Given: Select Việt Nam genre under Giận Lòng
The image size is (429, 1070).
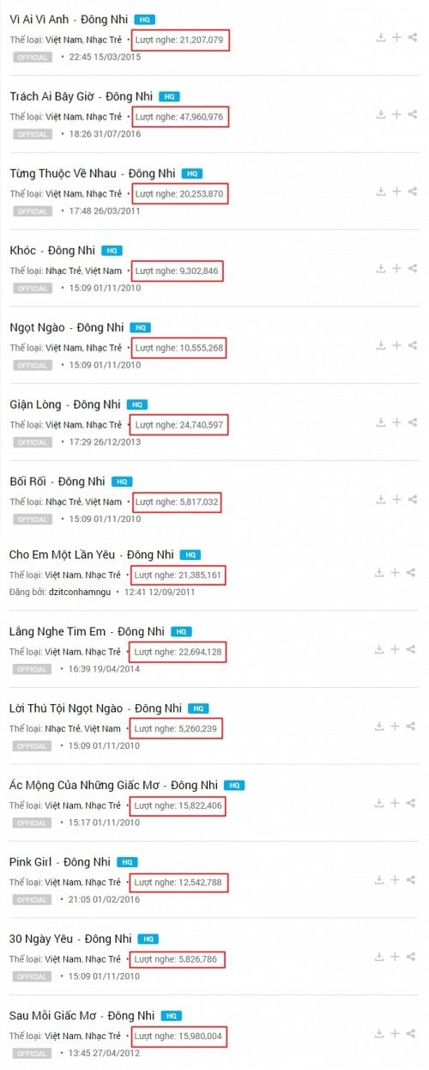Looking at the screenshot, I should point(63,424).
